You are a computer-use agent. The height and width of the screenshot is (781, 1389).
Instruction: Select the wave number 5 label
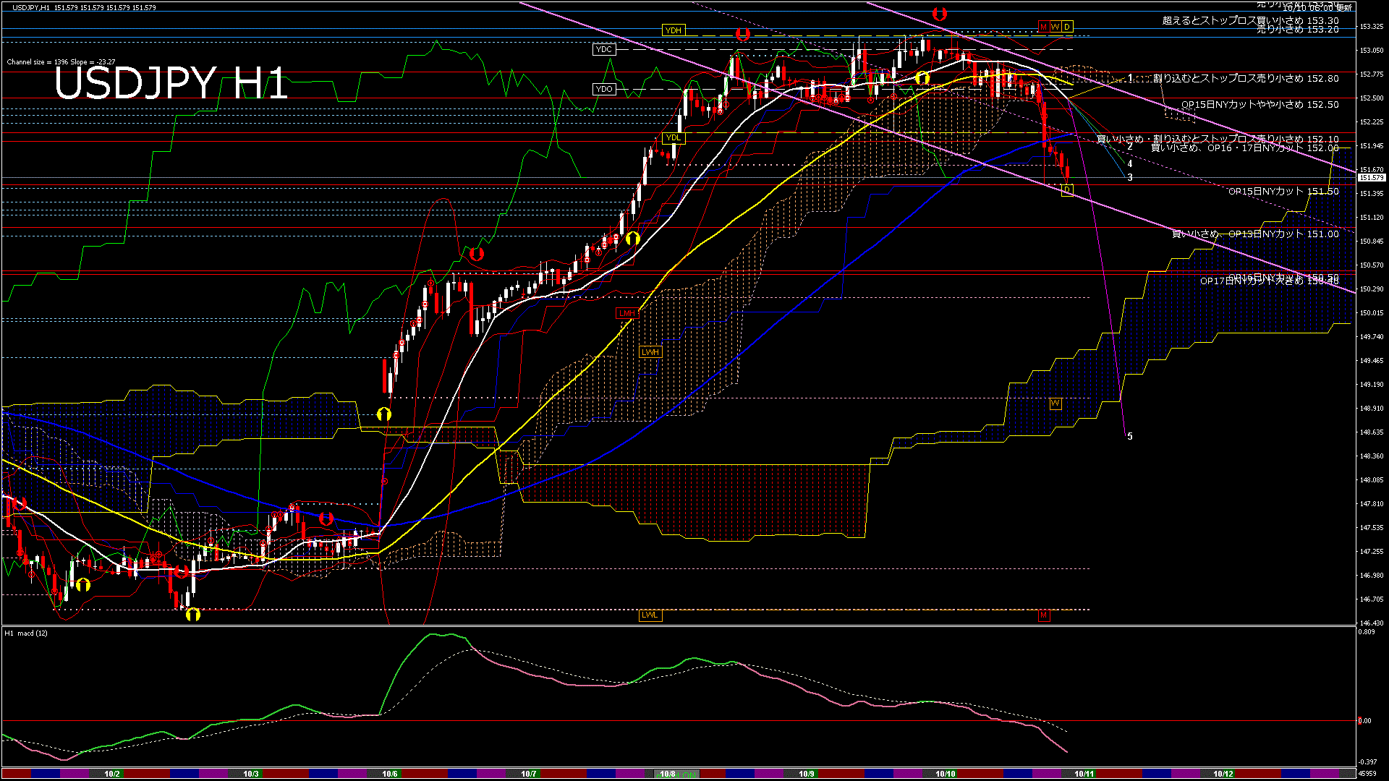click(x=1130, y=436)
